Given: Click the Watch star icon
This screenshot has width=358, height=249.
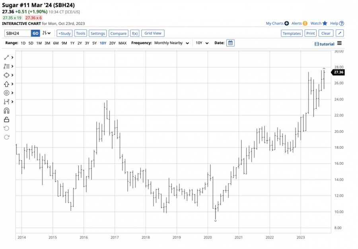Looking at the screenshot, I should coord(325,23).
